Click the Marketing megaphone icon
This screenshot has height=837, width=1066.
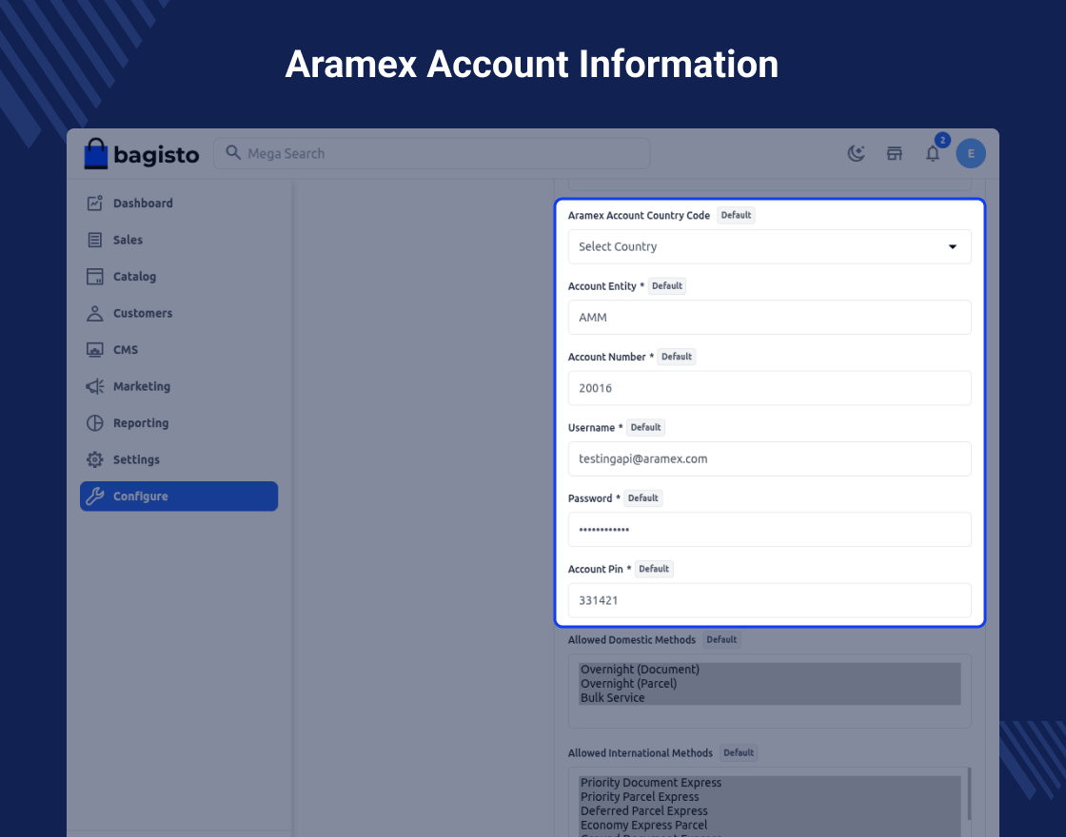point(94,386)
